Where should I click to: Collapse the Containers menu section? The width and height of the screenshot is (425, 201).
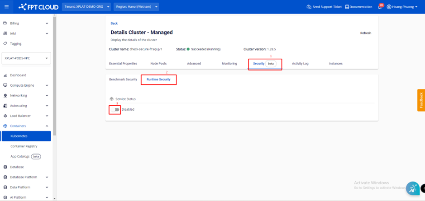[47, 126]
